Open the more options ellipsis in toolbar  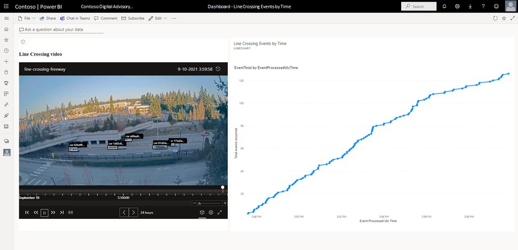click(174, 19)
